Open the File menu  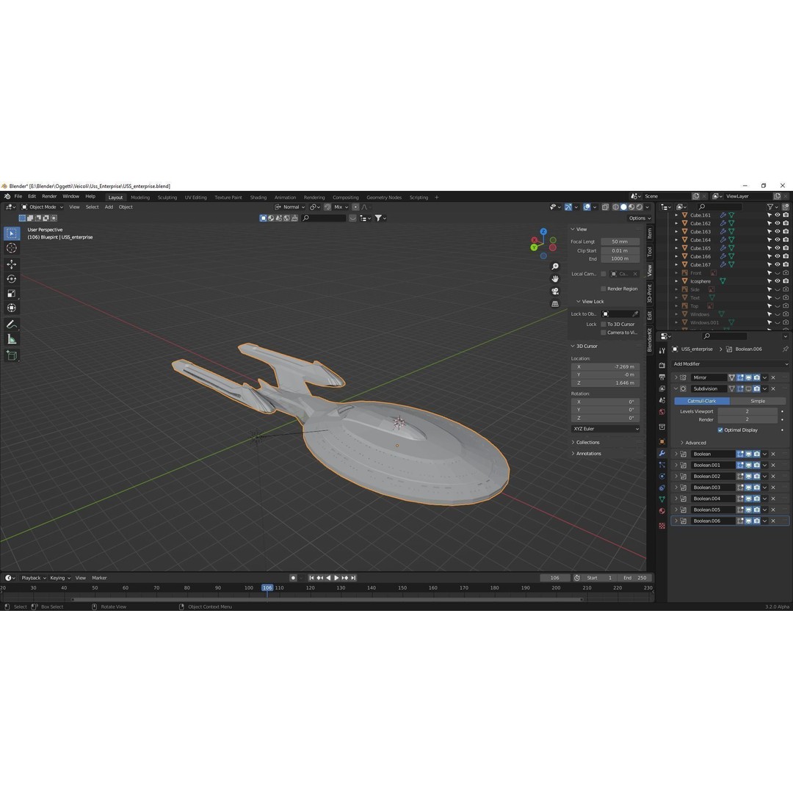coord(18,196)
